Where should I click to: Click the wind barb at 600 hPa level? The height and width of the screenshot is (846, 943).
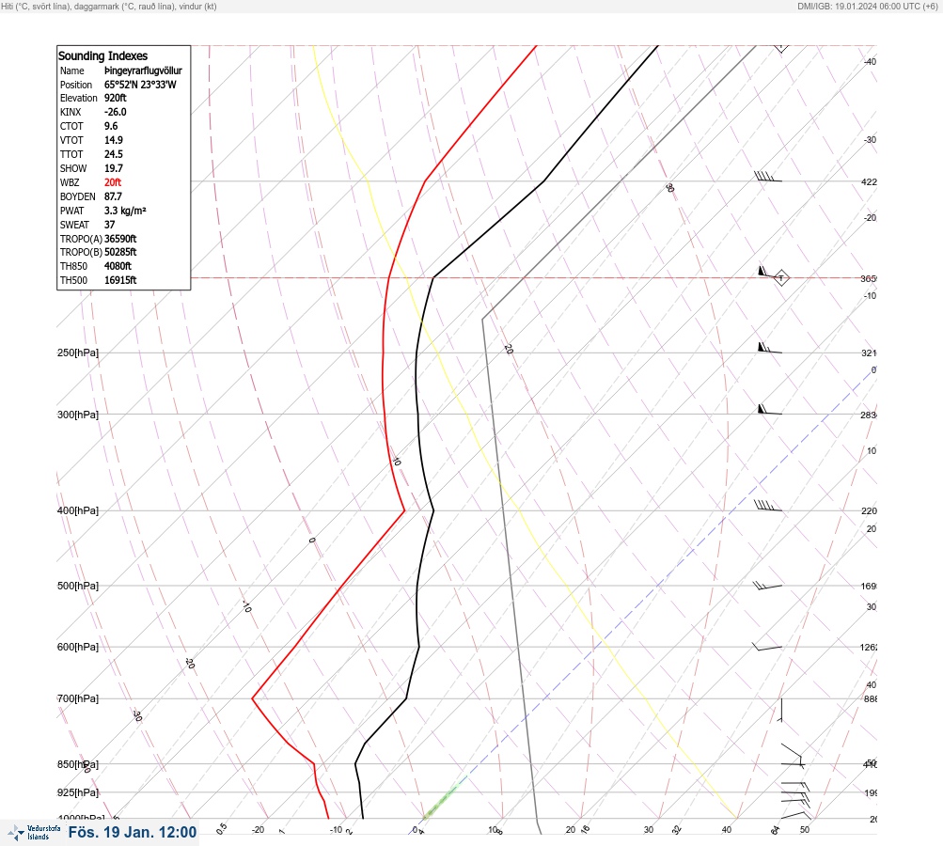point(767,647)
